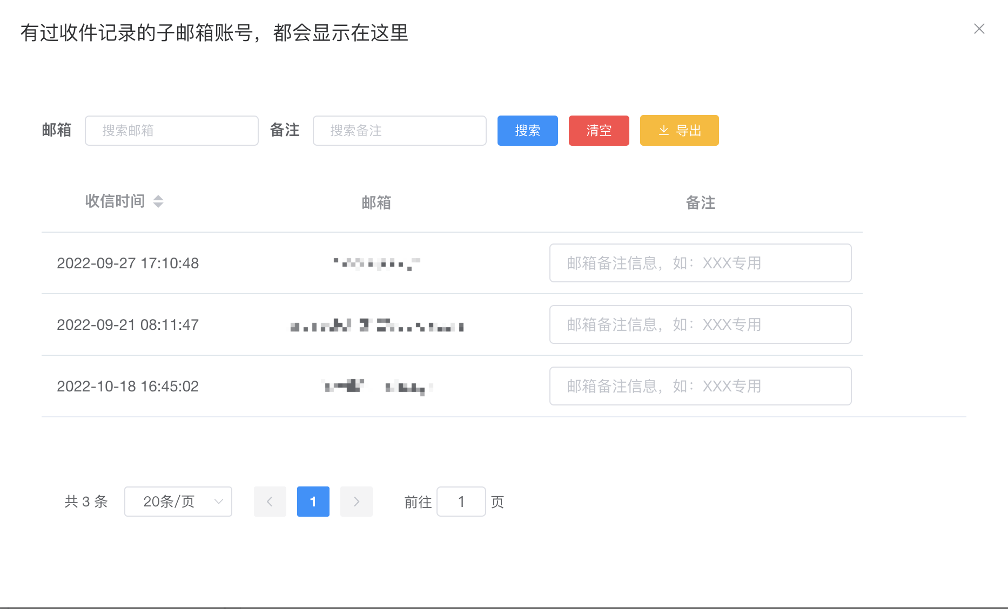Click the 前往 page jump input
The image size is (1008, 609).
tap(461, 502)
